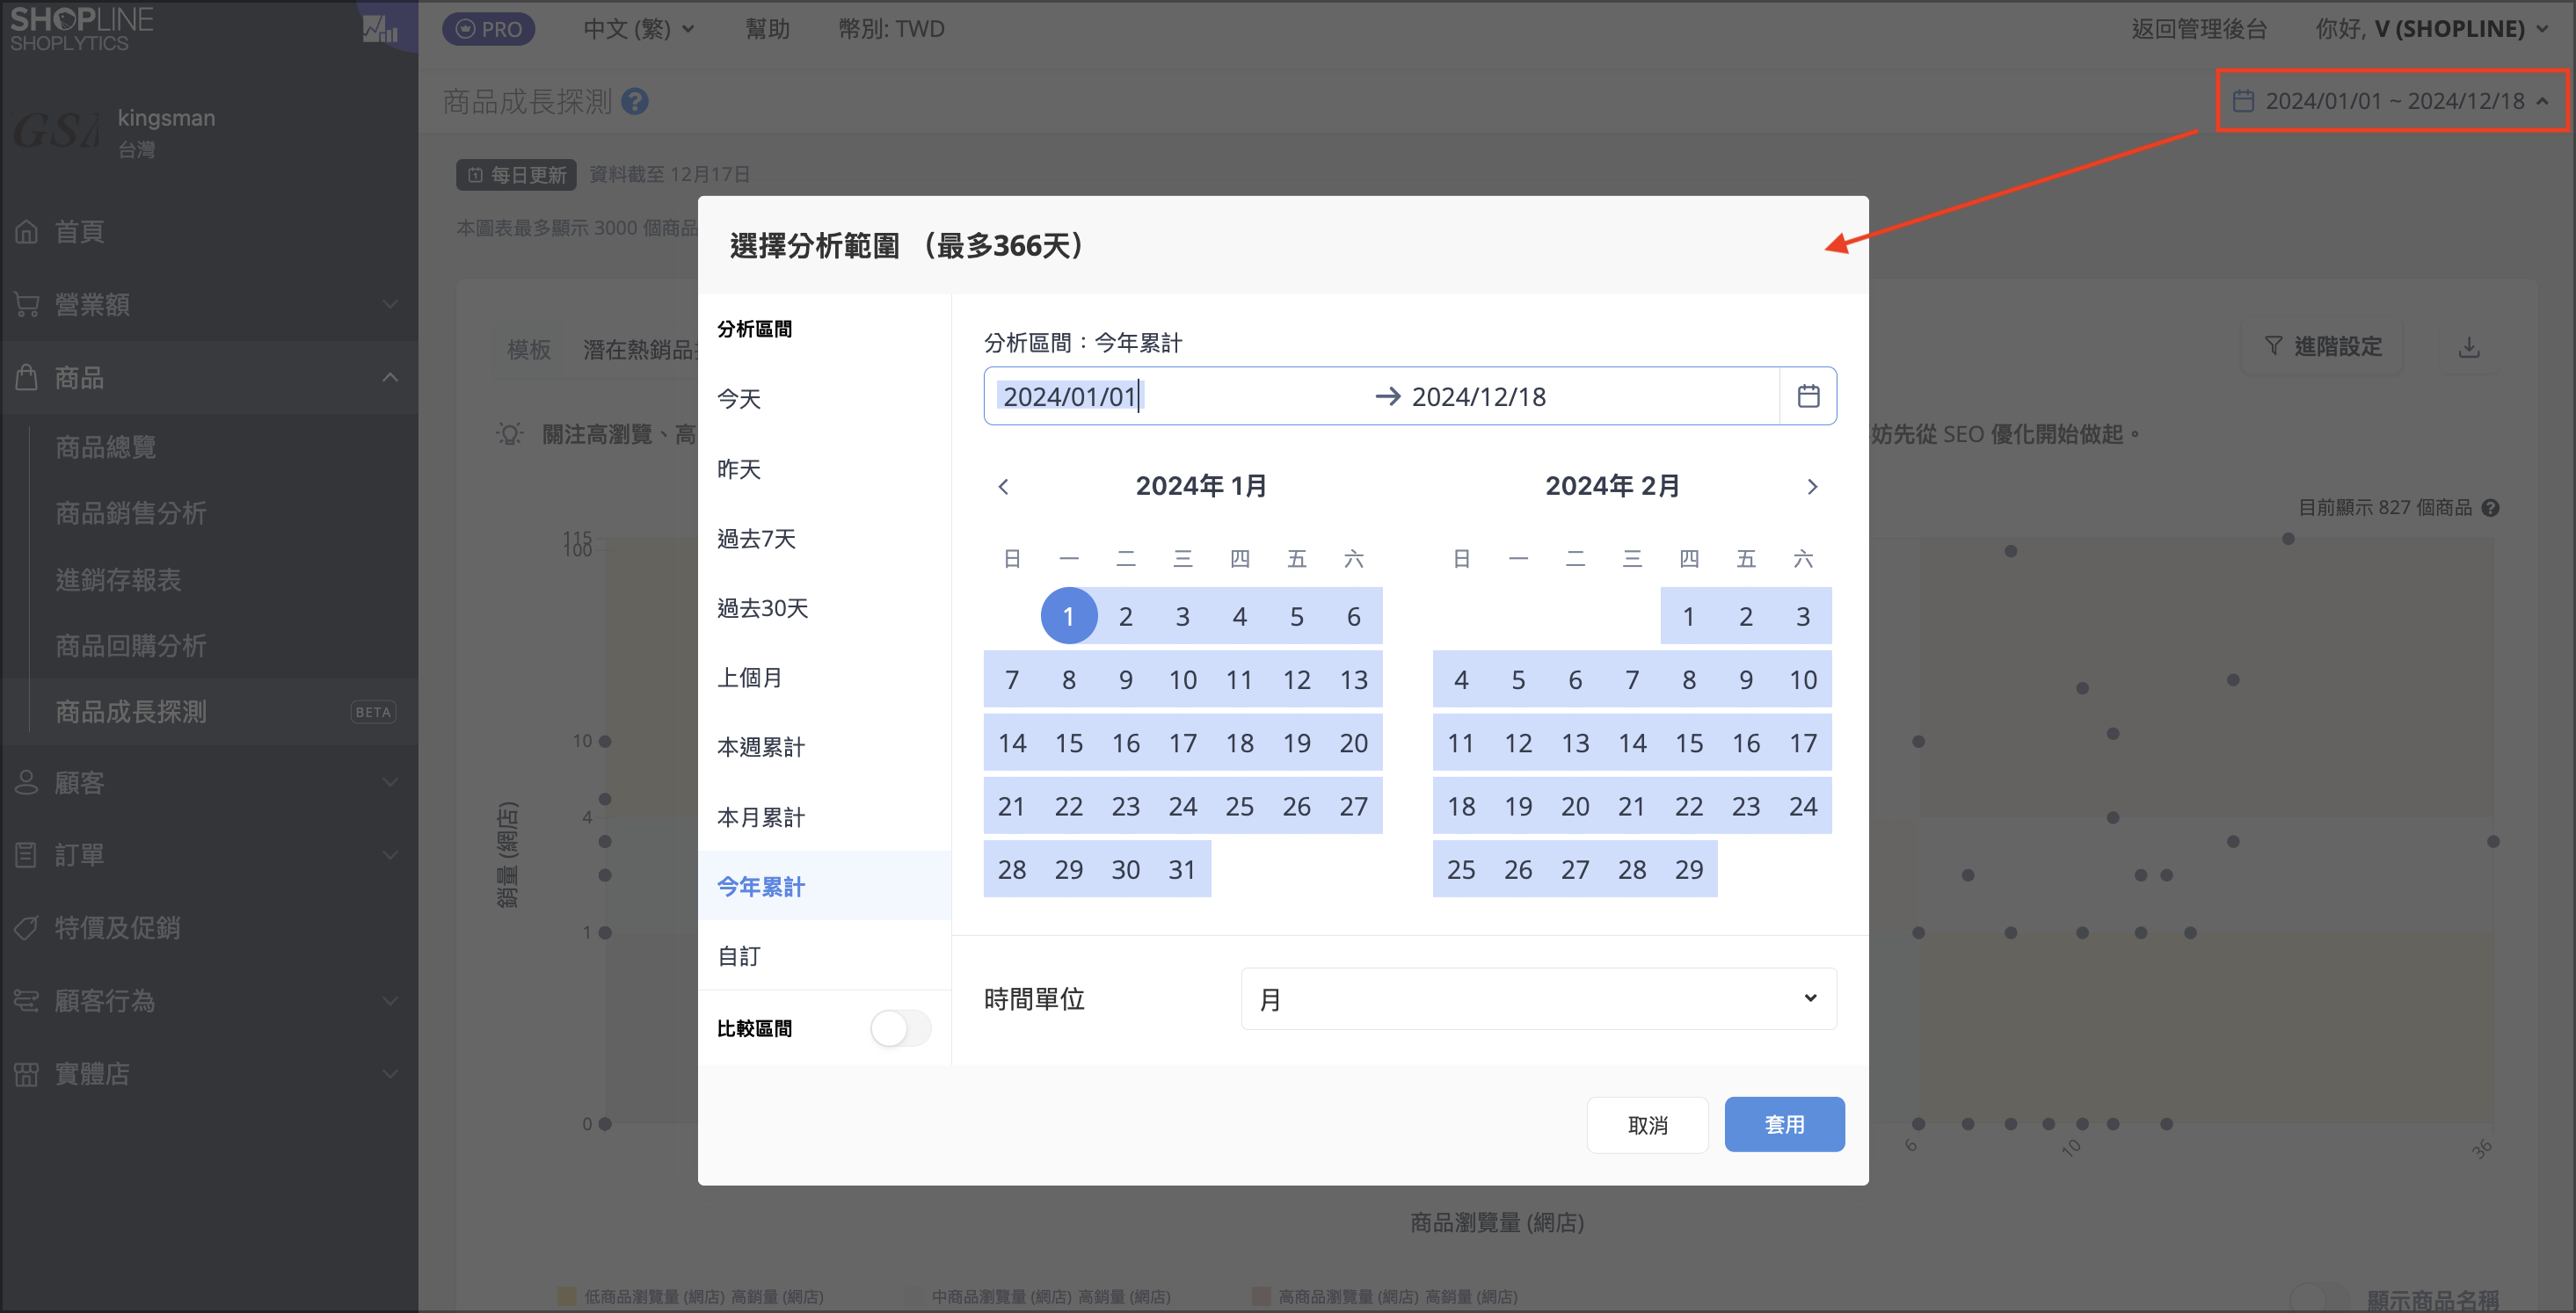Toggle the 比較區間 switch
Viewport: 2576px width, 1313px height.
point(900,1028)
